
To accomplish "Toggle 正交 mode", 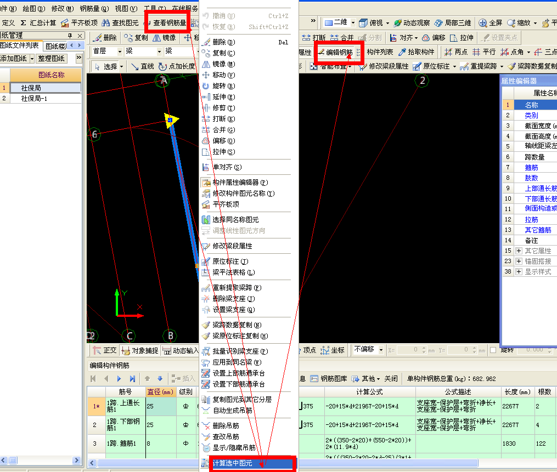I will pyautogui.click(x=105, y=350).
